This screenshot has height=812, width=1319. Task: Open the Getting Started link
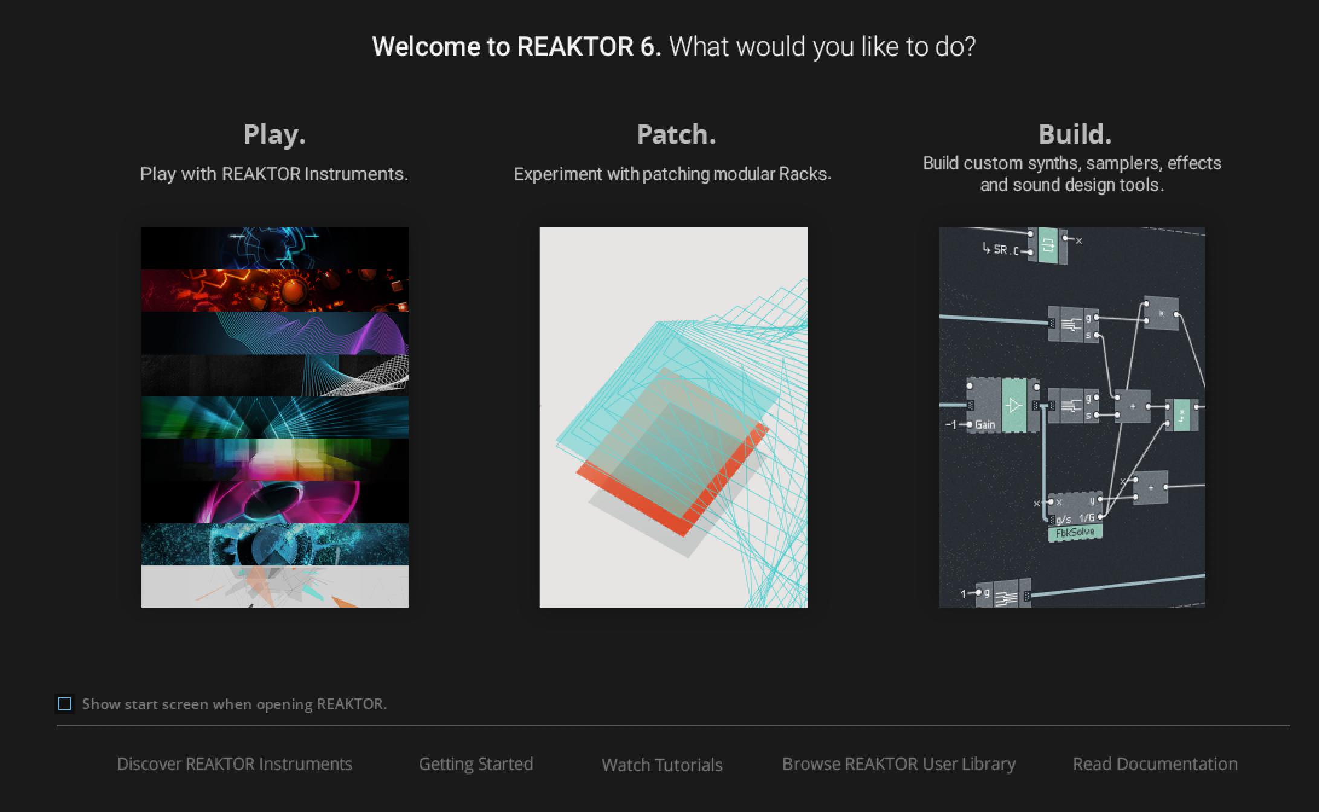(476, 764)
